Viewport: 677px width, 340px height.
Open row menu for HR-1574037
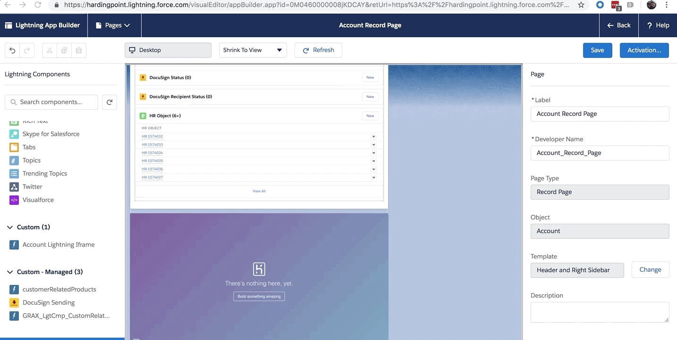click(x=373, y=178)
